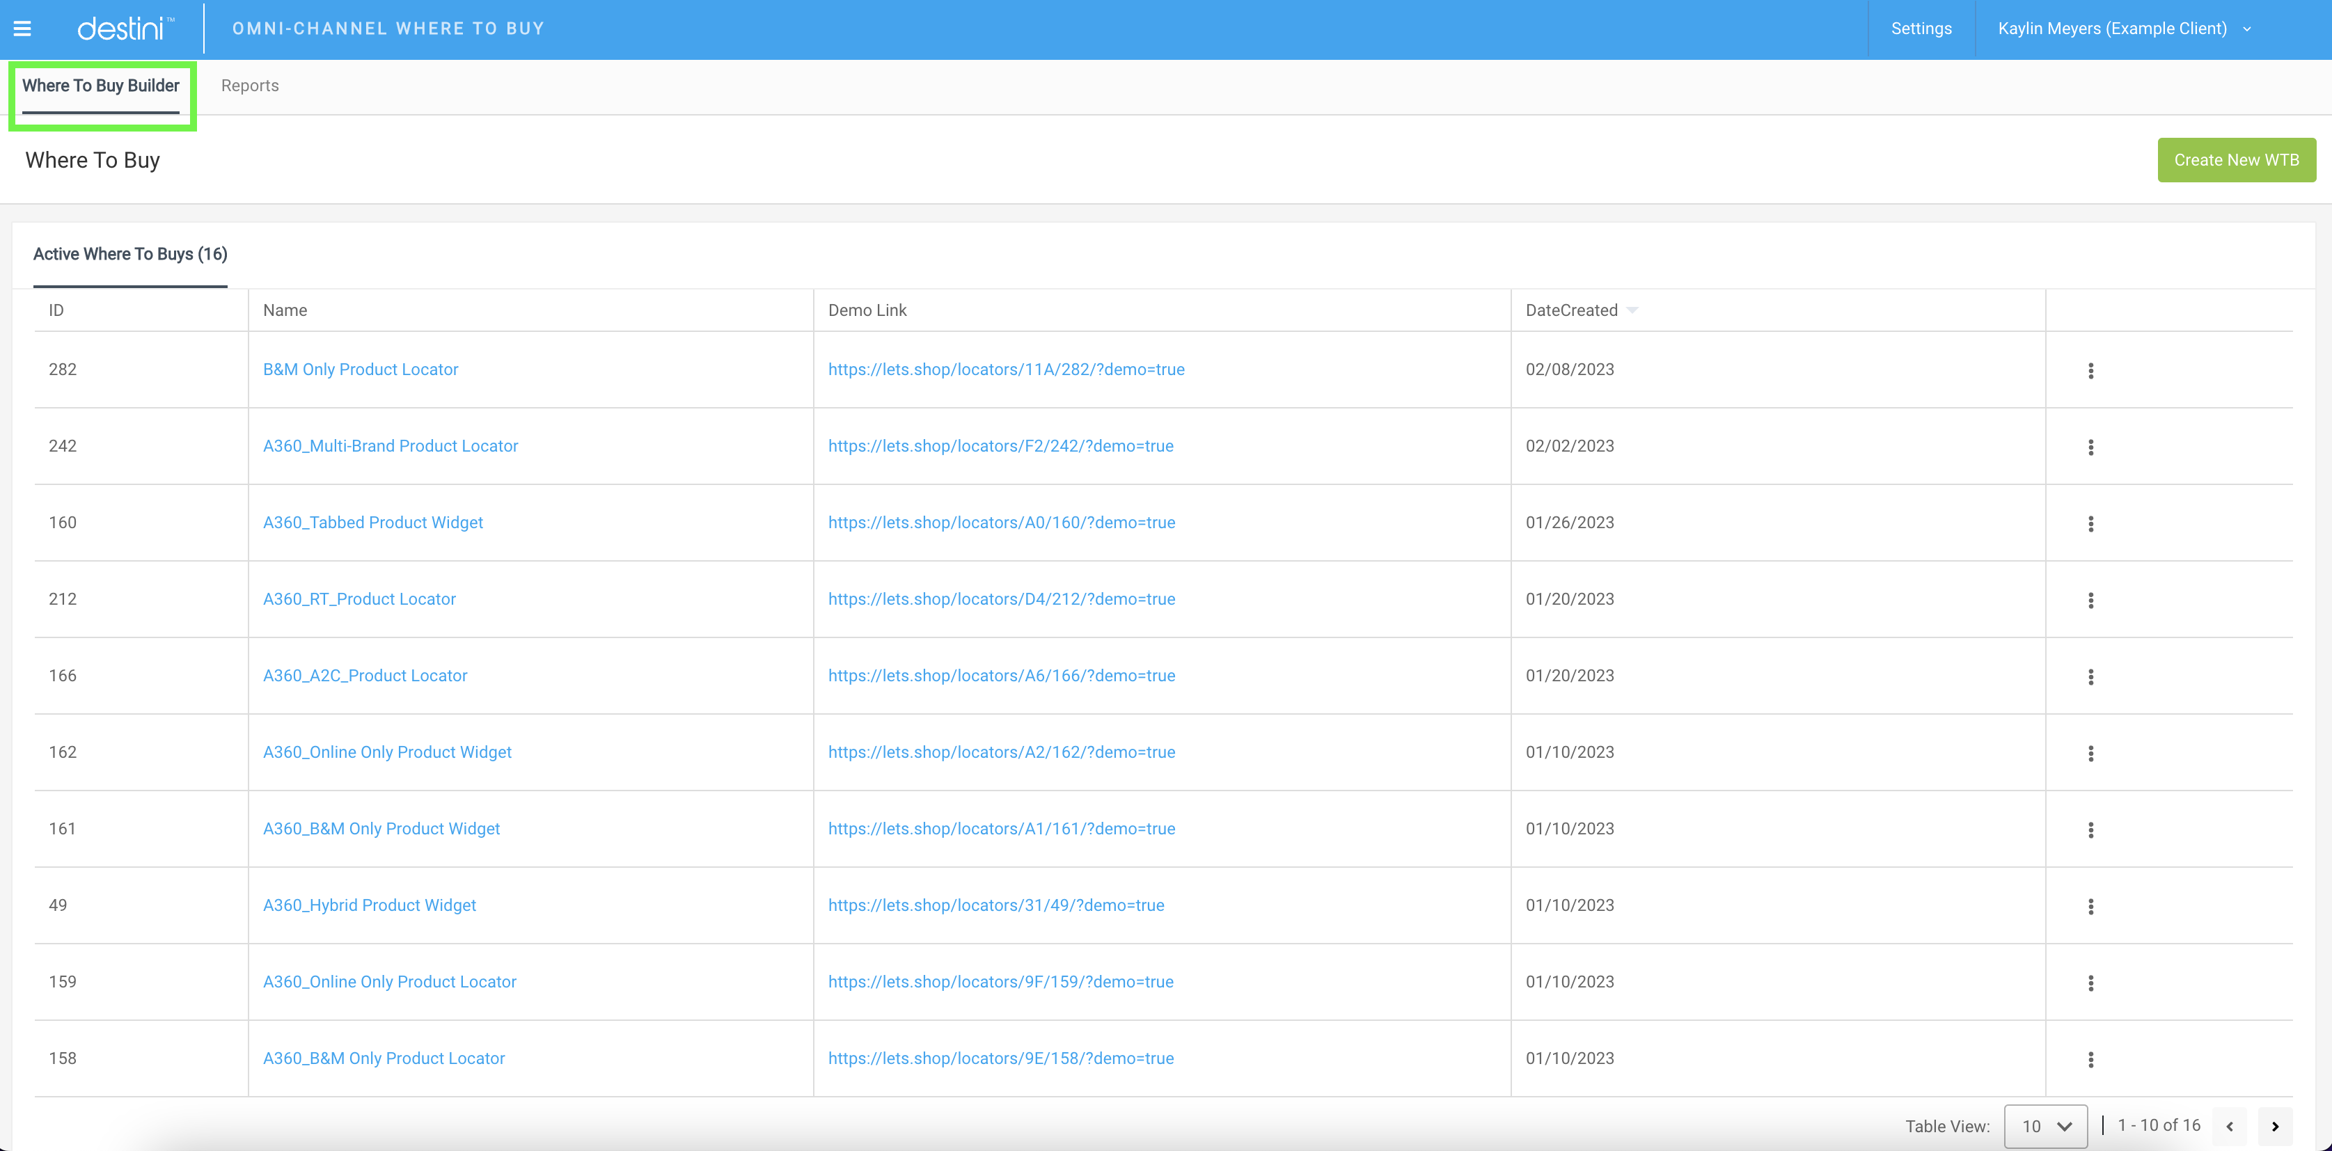This screenshot has height=1151, width=2332.
Task: Open A360_Tabbed Product Widget link
Action: [x=373, y=522]
